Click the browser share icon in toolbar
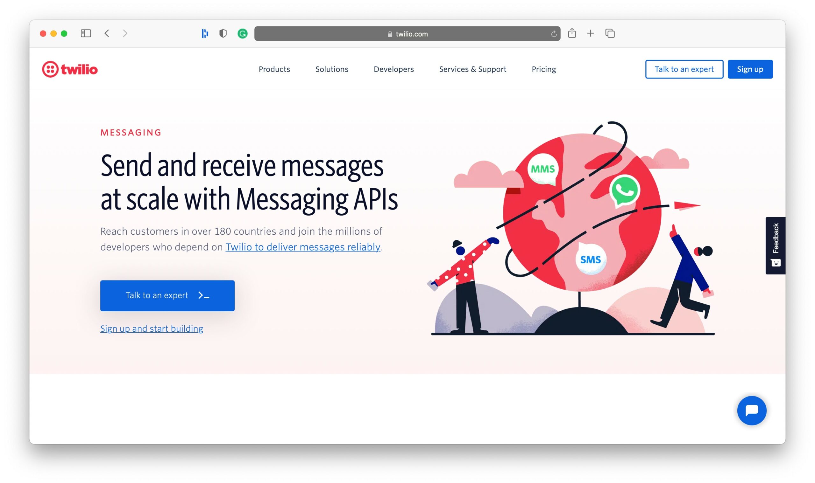The height and width of the screenshot is (483, 815). coord(572,33)
